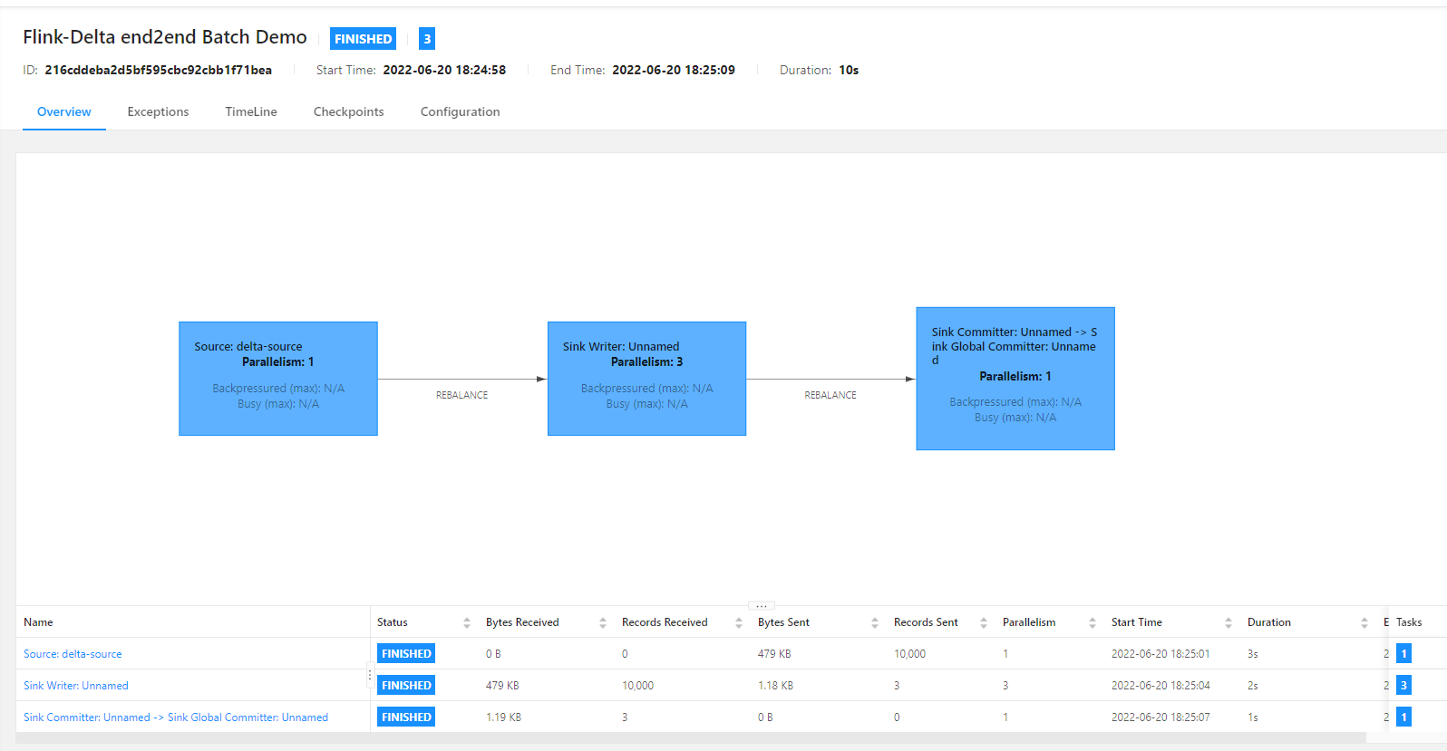Sort table by Bytes Sent
This screenshot has width=1447, height=751.
coord(875,622)
